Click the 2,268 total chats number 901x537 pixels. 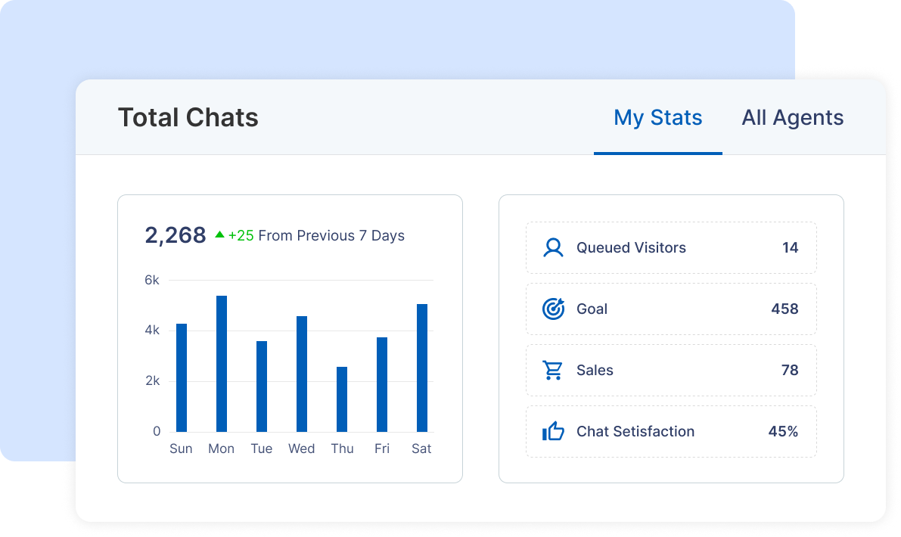[176, 235]
